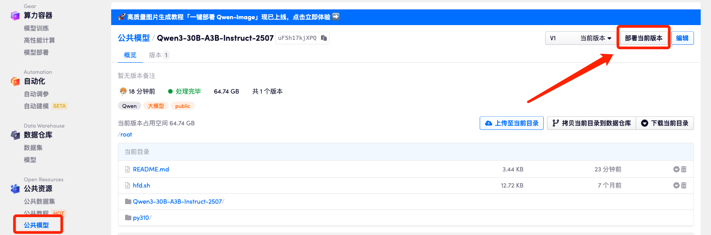
Task: Click the 编辑 button
Action: coord(682,38)
